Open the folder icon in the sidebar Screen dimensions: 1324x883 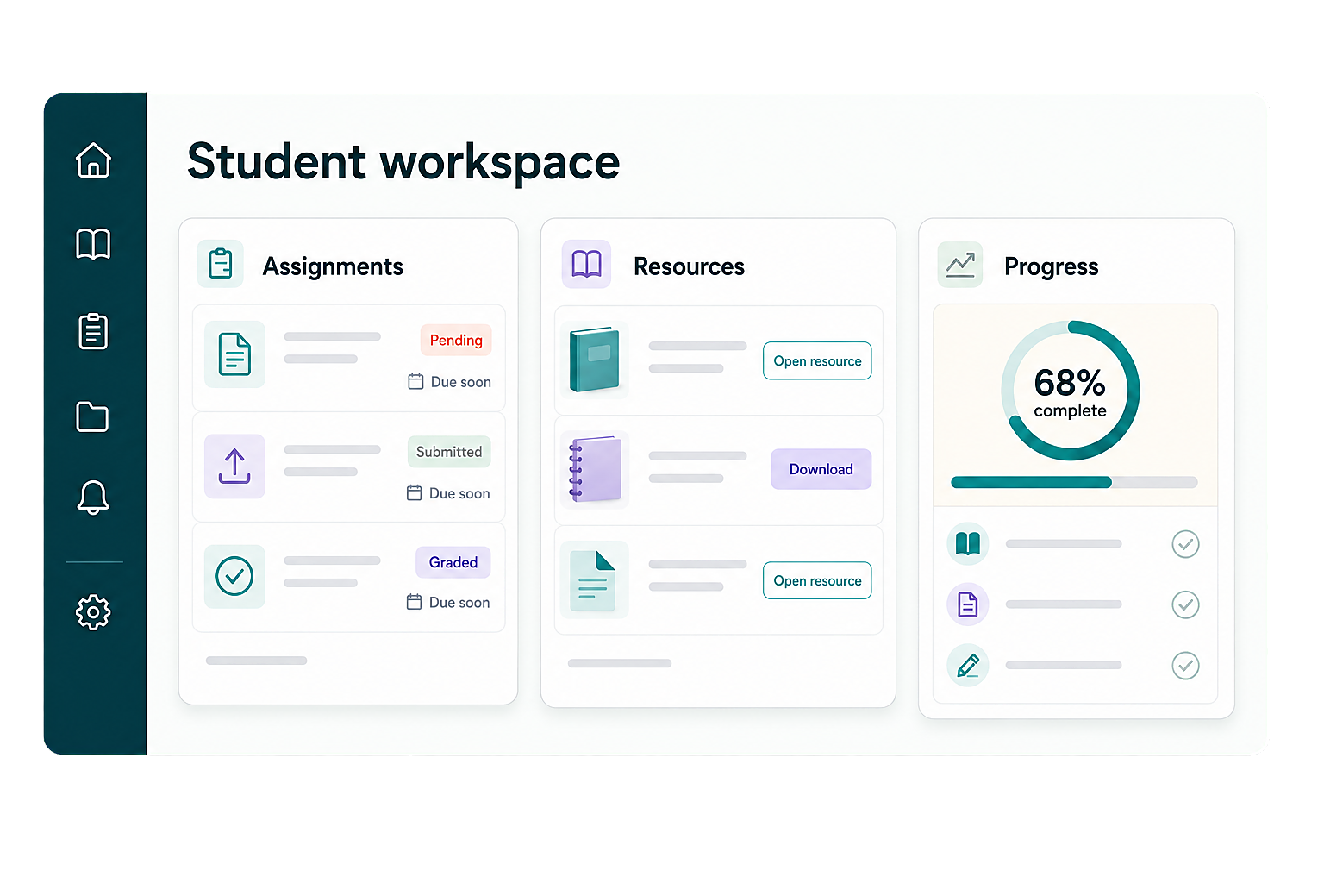[92, 416]
